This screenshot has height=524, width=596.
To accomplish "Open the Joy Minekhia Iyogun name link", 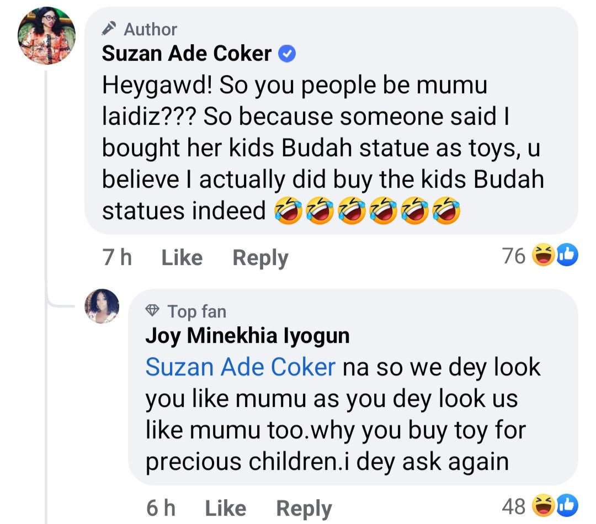I will pos(247,336).
